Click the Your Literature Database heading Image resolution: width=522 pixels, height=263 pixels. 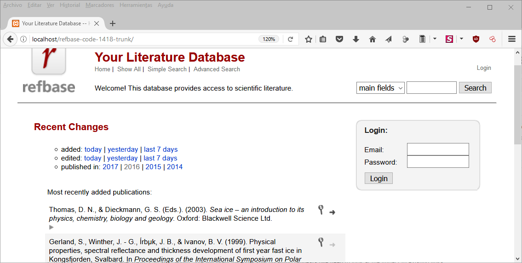[169, 57]
